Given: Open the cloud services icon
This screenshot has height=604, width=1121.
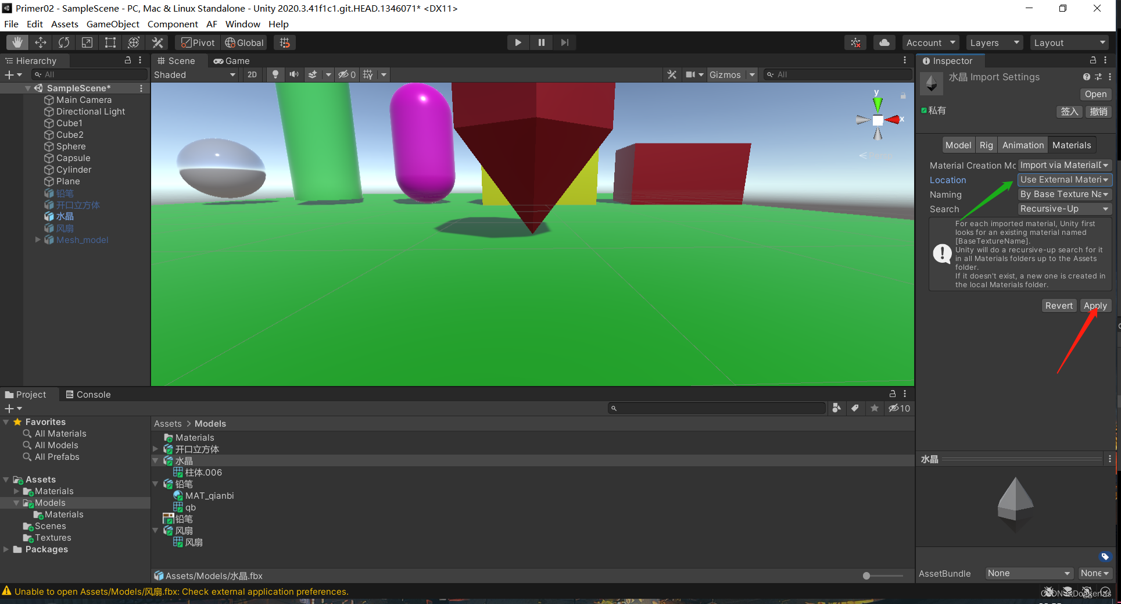Looking at the screenshot, I should pyautogui.click(x=884, y=42).
